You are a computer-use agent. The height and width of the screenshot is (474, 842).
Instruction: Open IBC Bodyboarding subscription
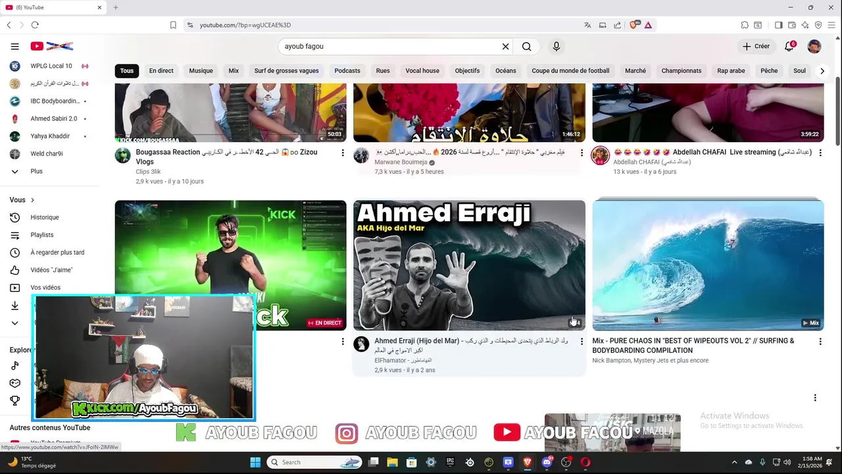(x=49, y=101)
